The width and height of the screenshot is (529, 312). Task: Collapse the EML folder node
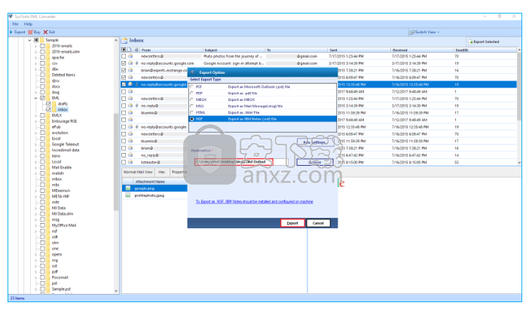tap(35, 98)
